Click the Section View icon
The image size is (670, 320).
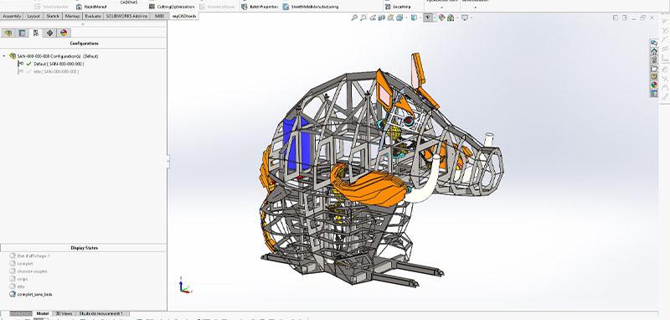[x=382, y=18]
